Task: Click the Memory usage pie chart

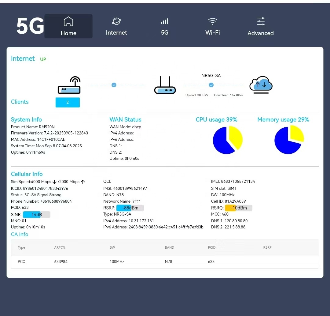Action: (x=289, y=140)
